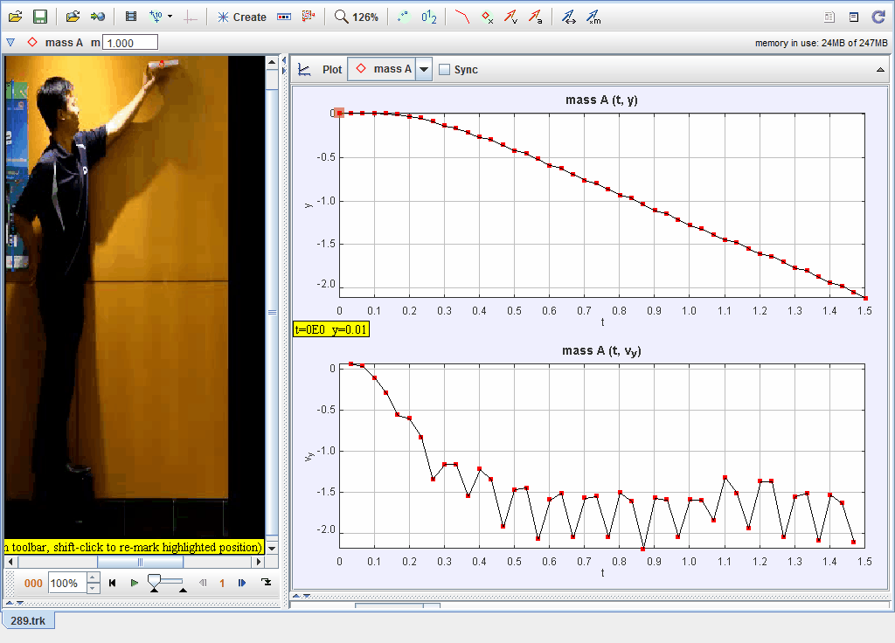
Task: Click the mass value input field
Action: tap(130, 42)
